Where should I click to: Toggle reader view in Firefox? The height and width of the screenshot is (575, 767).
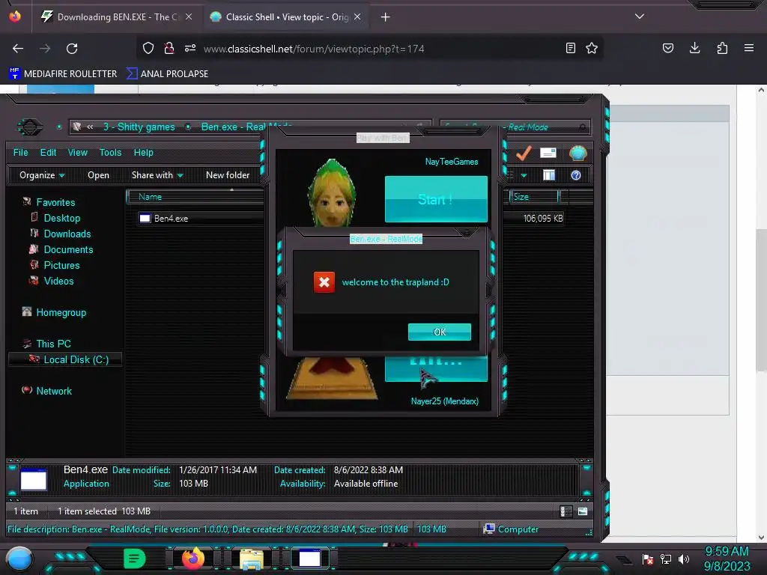click(570, 48)
